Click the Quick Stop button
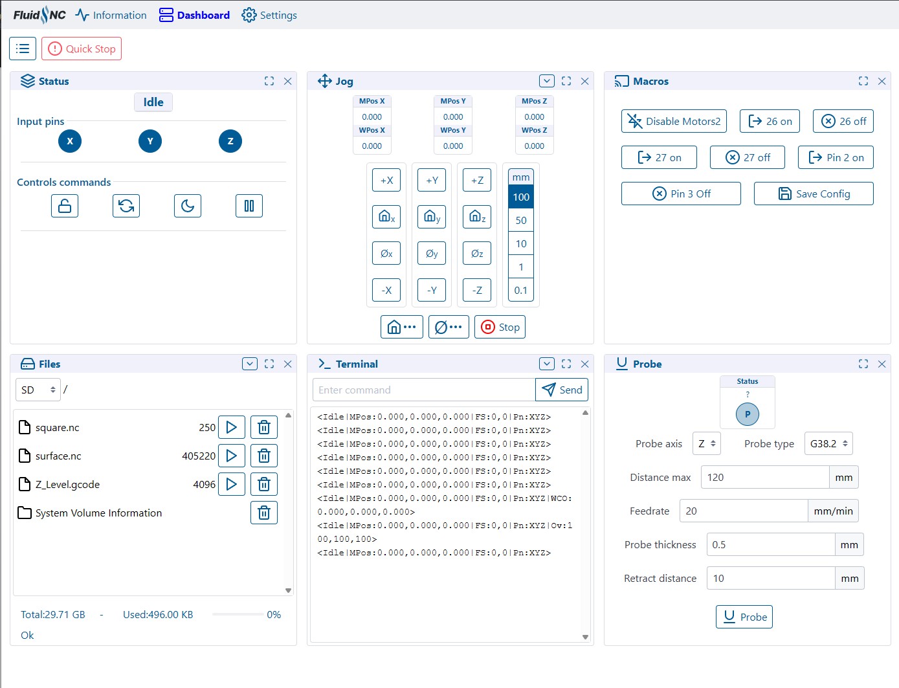This screenshot has height=688, width=899. (82, 49)
